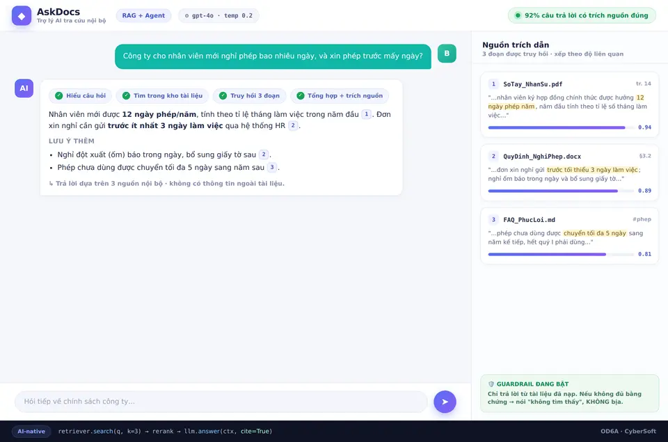This screenshot has height=442, width=668.
Task: Click the highlighted 12 ngày phép năm snippet
Action: [x=511, y=106]
